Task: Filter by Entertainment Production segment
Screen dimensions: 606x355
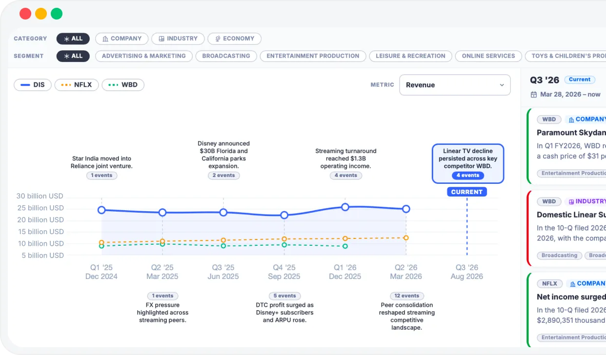Action: click(313, 56)
